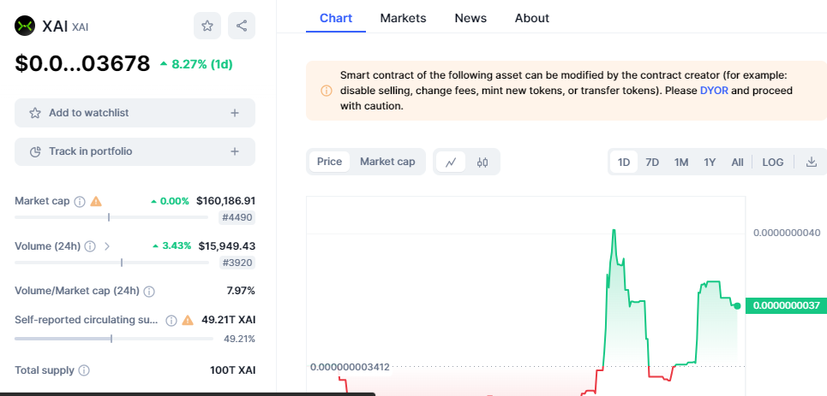This screenshot has width=827, height=396.
Task: Click the warning banner info icon
Action: pos(327,91)
